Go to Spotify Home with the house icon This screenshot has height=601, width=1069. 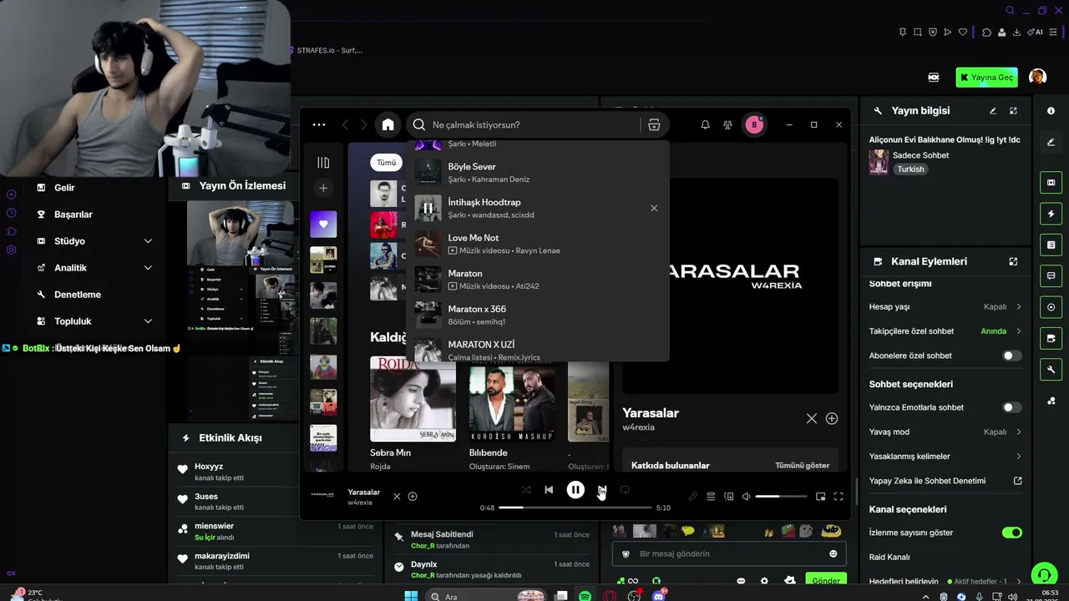388,124
